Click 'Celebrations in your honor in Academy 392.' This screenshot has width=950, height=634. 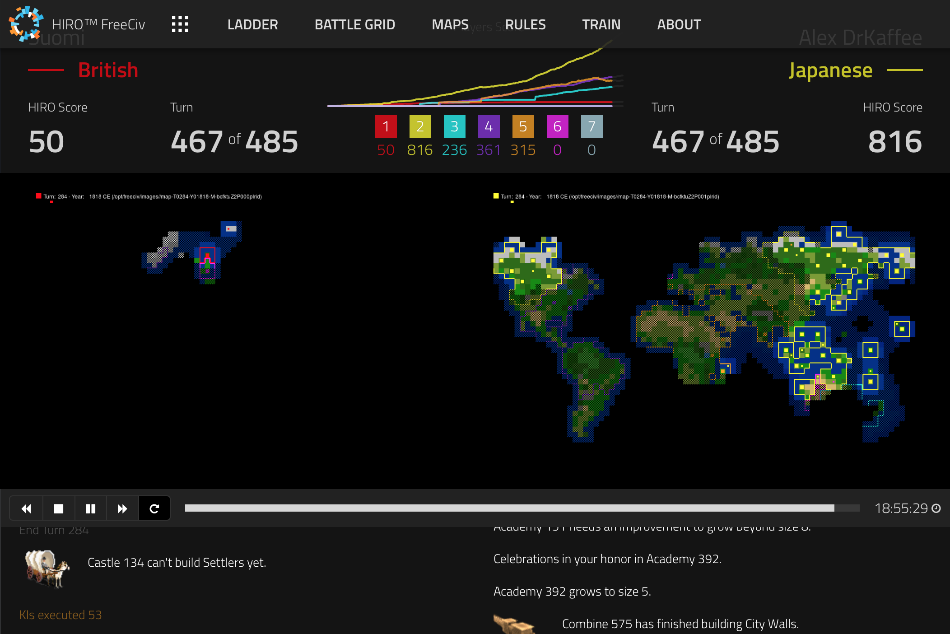607,559
